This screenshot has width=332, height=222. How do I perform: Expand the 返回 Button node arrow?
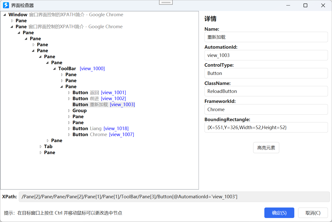coord(69,93)
